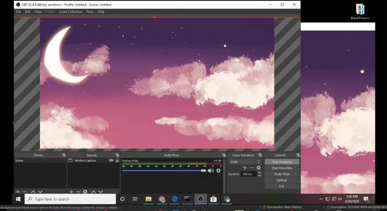Viewport: 387px width, 211px height.
Task: Undock the Controls panel
Action: [x=298, y=155]
